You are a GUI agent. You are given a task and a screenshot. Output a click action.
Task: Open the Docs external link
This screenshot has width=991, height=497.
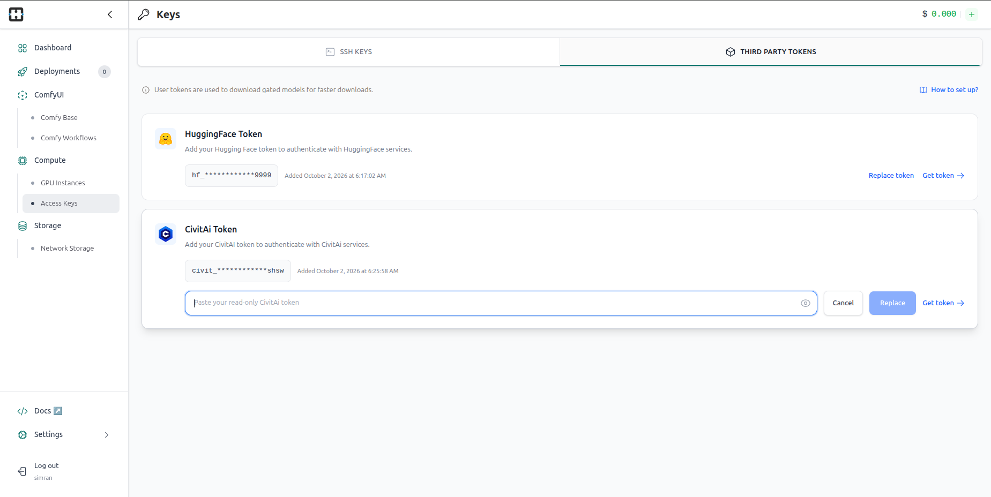48,411
